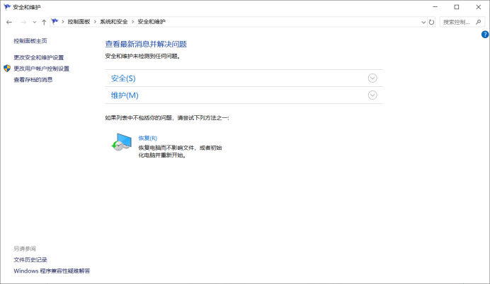This screenshot has width=490, height=284.
Task: Click the recovery computer icon
Action: click(121, 143)
